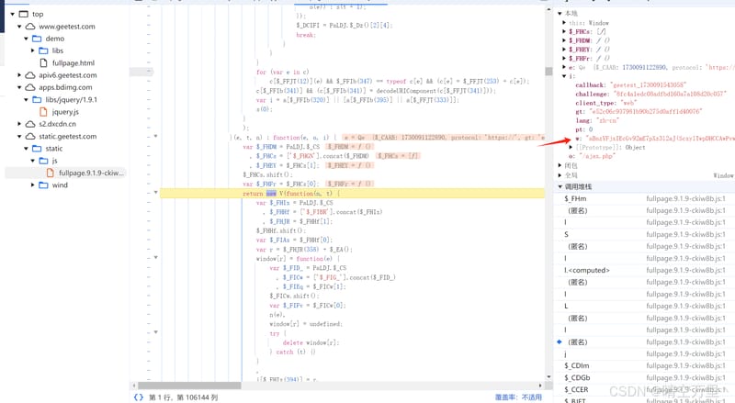Click the cloud icon beside apps.bdimg.com
The image size is (735, 403).
click(x=30, y=87)
